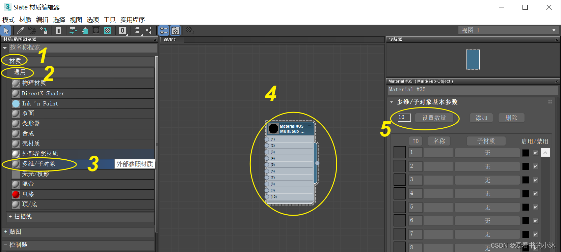The height and width of the screenshot is (252, 561).
Task: Click the 3ds Max app logo icon
Action: 7,7
